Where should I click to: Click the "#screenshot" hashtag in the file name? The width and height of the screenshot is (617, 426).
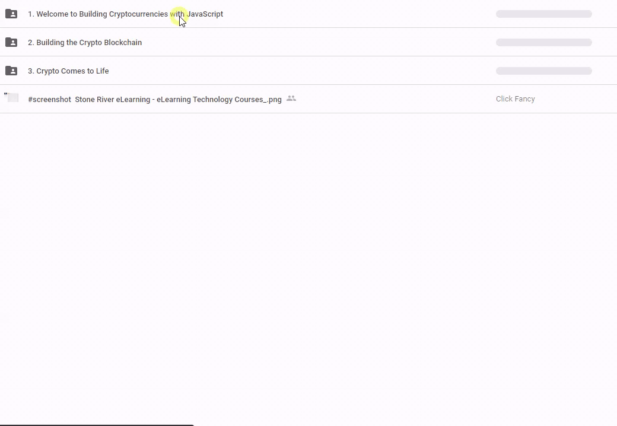click(49, 100)
